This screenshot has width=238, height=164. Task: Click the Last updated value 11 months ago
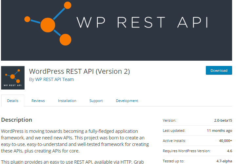click(x=220, y=131)
